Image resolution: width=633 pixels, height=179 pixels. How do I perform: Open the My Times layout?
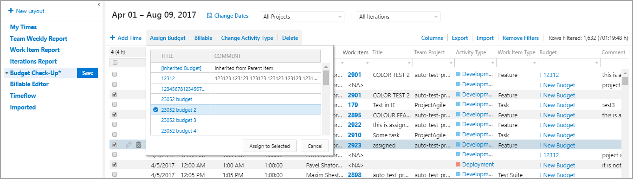(x=23, y=27)
